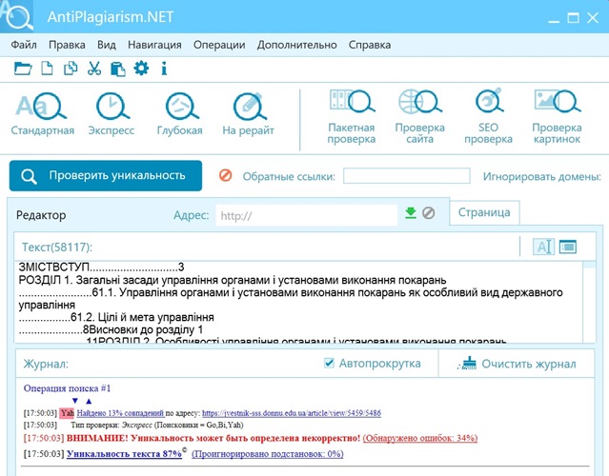
Task: Select the Экспресс check mode
Action: tap(112, 114)
